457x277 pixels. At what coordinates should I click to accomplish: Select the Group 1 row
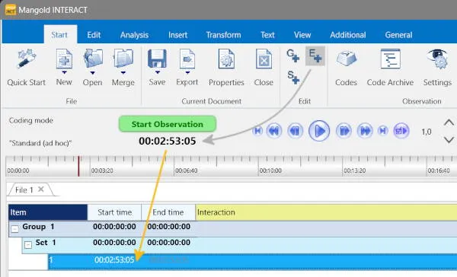point(233,229)
